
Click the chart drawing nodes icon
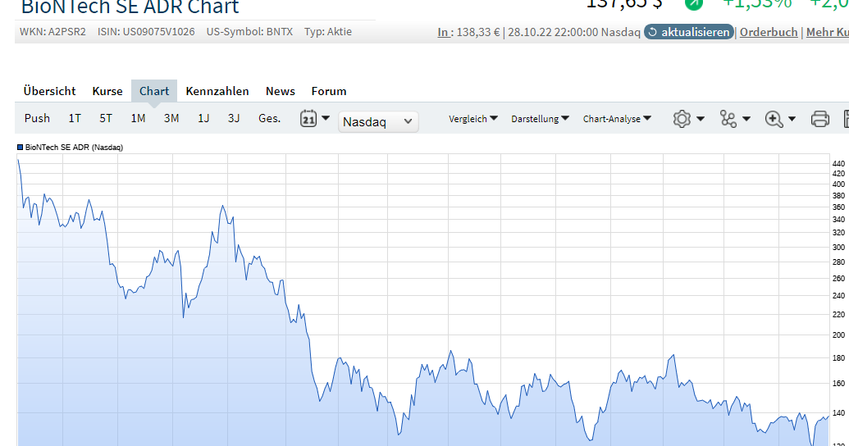coord(728,119)
